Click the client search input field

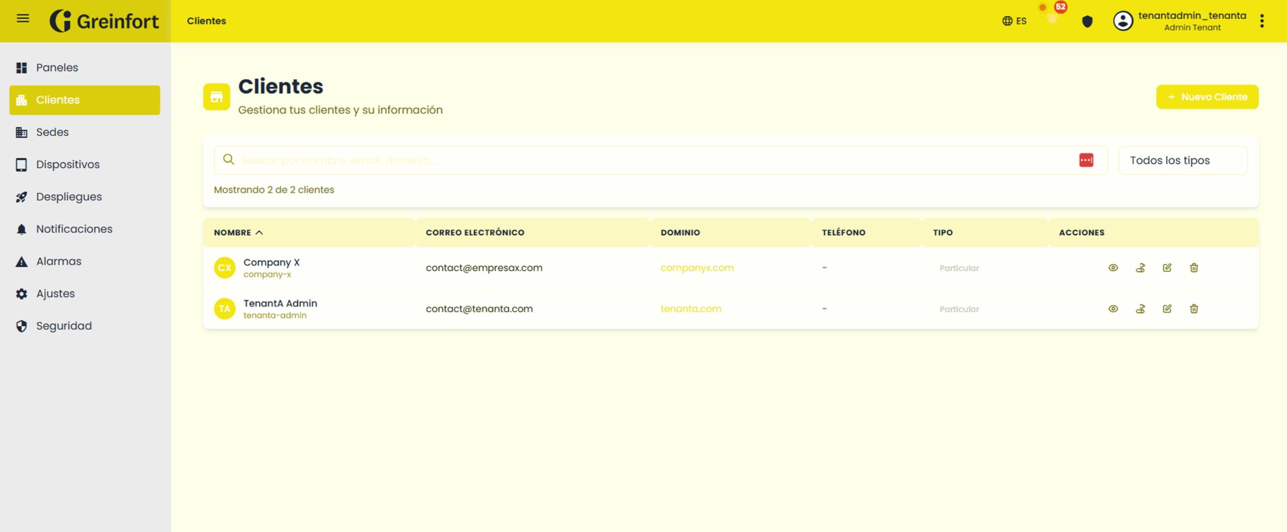point(660,160)
